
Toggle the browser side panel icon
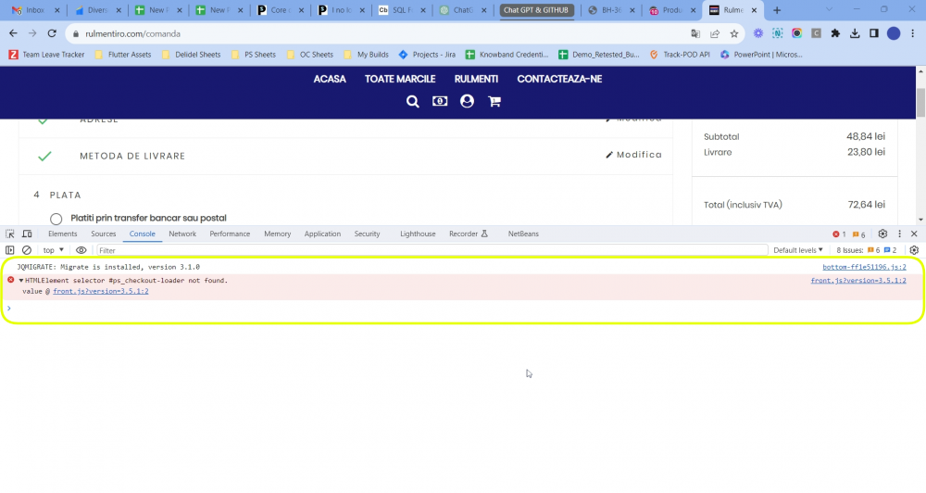coord(874,33)
